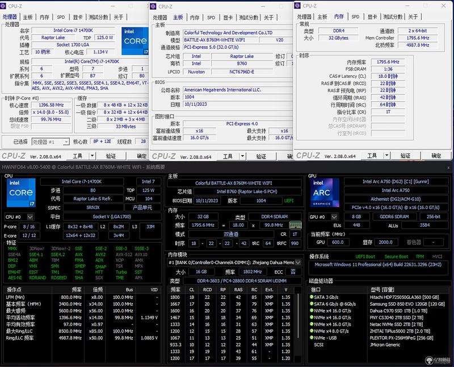This screenshot has width=454, height=367.
Task: Close the right CPU-Z memory window
Action: click(x=444, y=6)
